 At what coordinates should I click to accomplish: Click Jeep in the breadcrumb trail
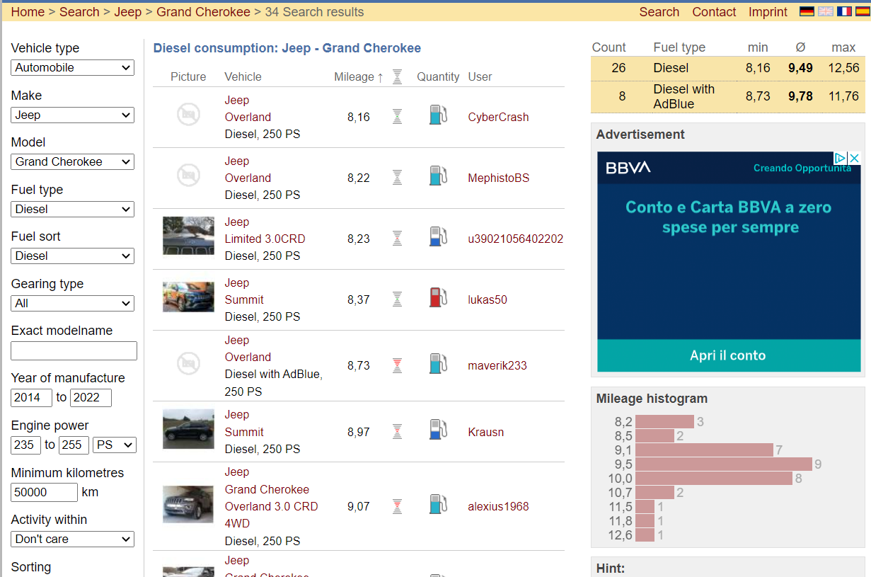tap(128, 12)
